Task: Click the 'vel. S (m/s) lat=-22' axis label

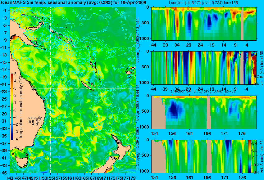Action: (262, 156)
